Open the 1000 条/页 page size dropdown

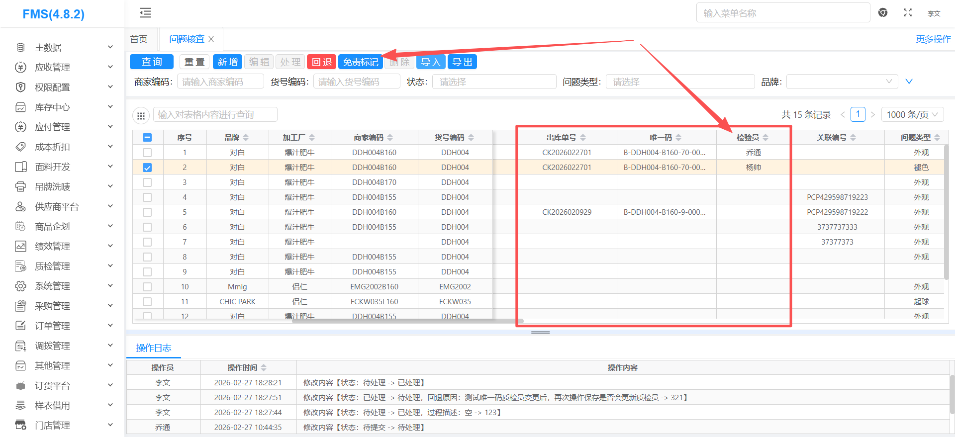click(912, 115)
